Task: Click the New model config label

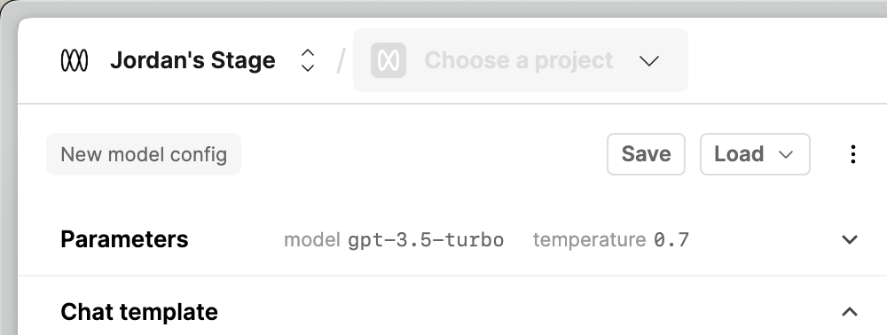Action: coord(144,154)
